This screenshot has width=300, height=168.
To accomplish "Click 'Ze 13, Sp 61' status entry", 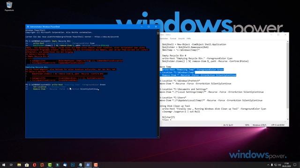I will pos(228,125).
